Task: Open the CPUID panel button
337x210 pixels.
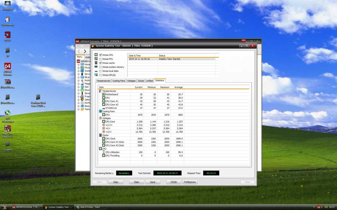Action: (174, 182)
